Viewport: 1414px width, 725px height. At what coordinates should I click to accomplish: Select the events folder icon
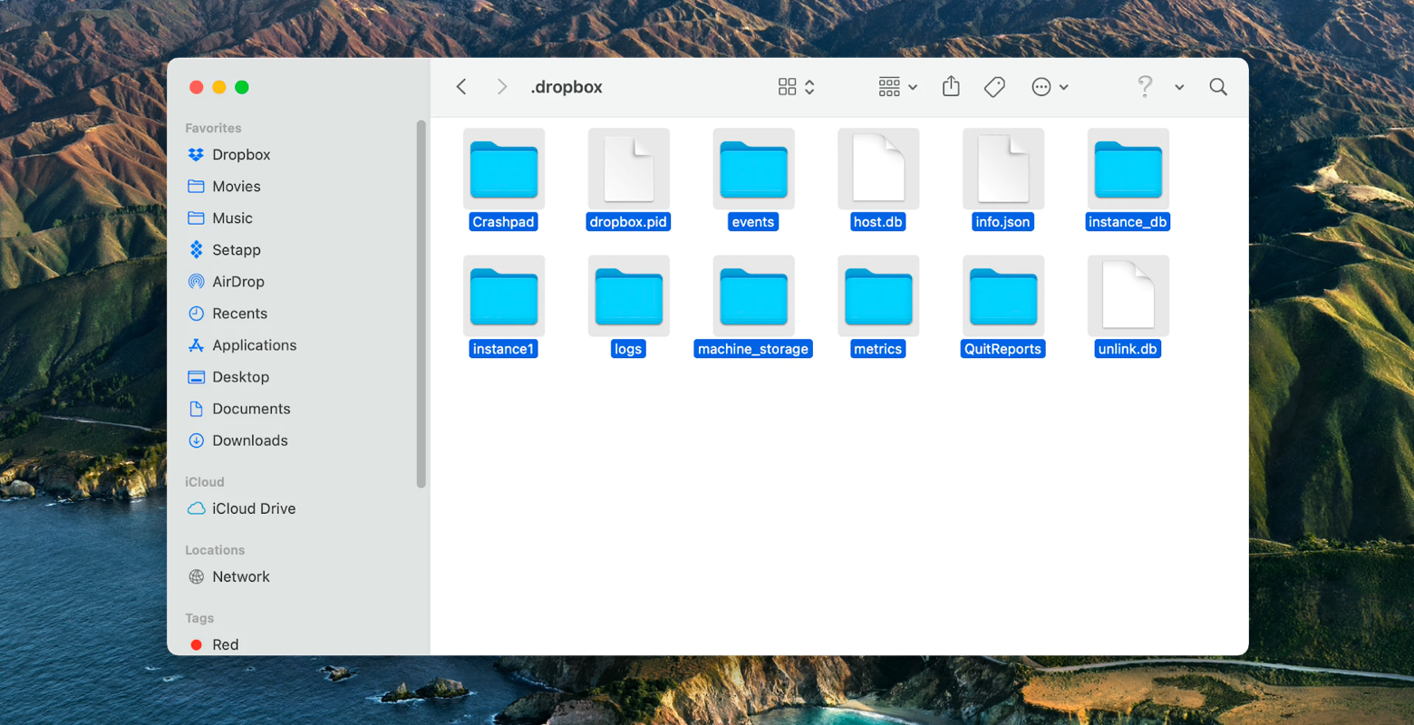tap(753, 169)
